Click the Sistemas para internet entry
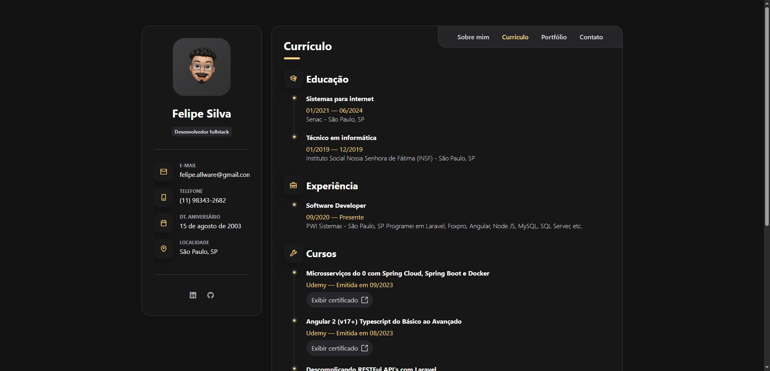 tap(340, 99)
